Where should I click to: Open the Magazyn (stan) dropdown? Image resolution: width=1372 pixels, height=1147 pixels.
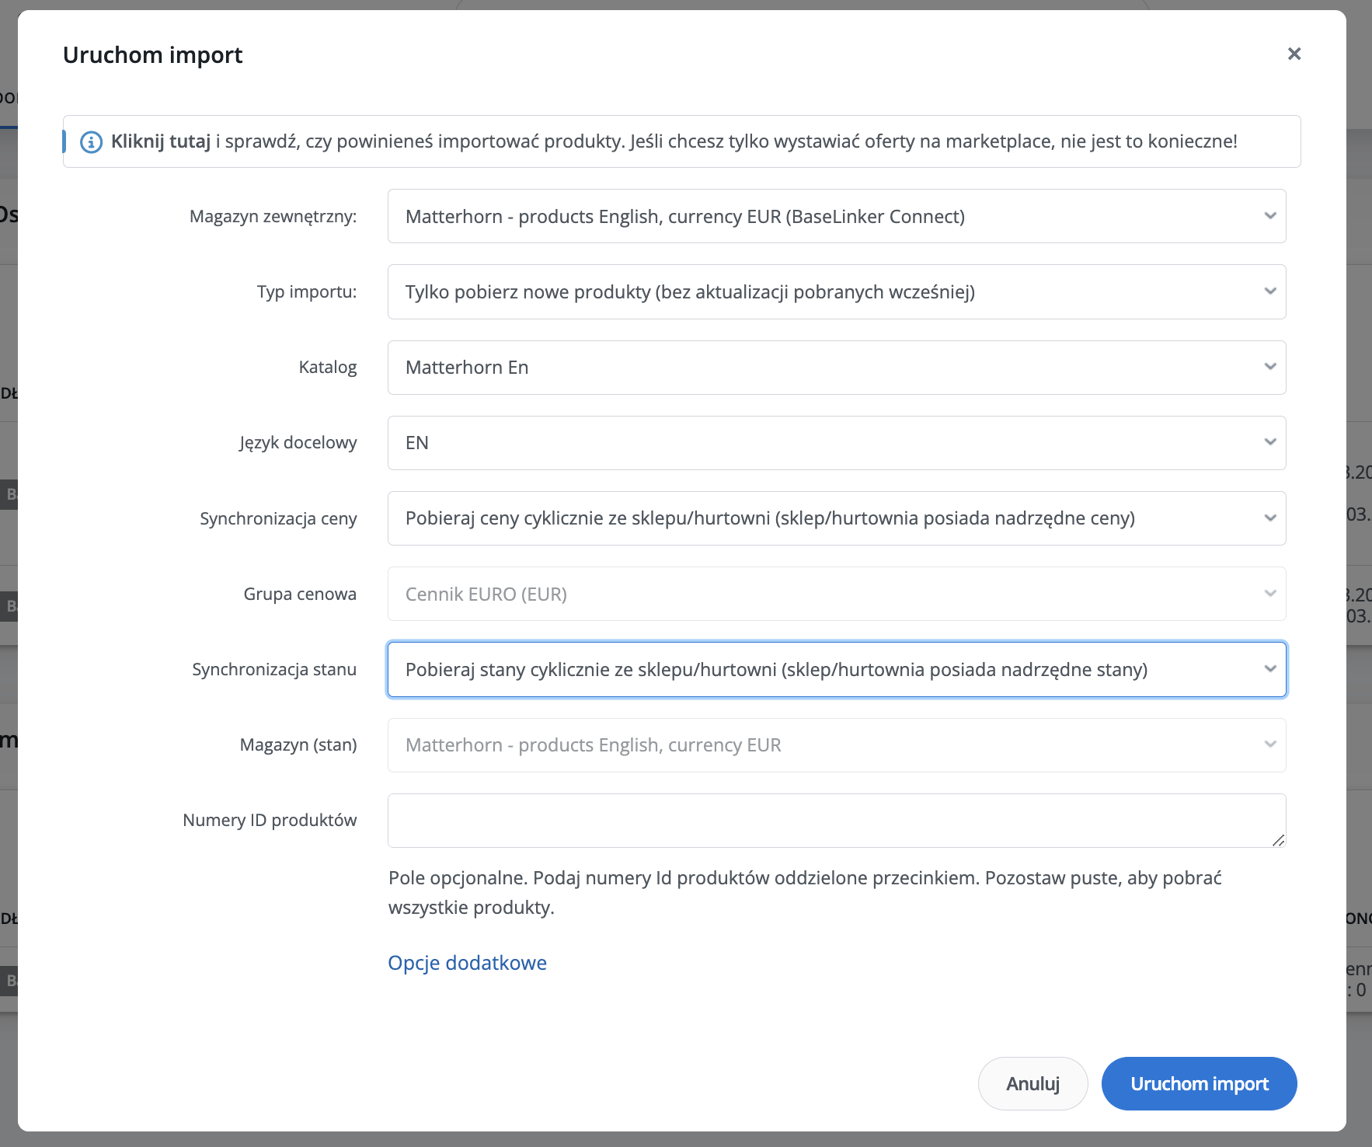pyautogui.click(x=837, y=744)
